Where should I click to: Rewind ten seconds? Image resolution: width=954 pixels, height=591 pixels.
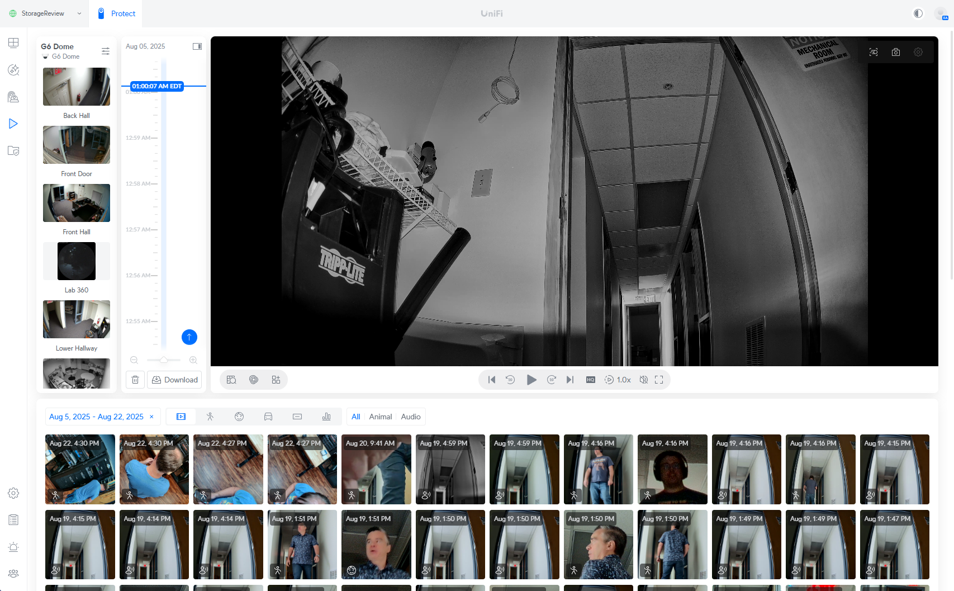click(x=510, y=380)
